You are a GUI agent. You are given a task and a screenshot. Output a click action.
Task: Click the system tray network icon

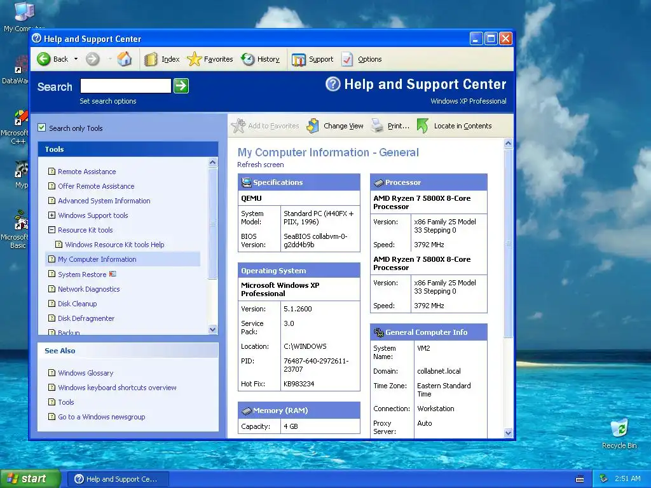[603, 478]
